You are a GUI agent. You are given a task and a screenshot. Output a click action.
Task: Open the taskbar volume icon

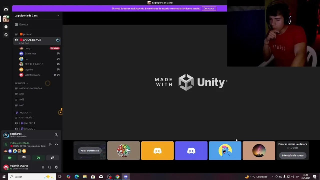coord(292,177)
